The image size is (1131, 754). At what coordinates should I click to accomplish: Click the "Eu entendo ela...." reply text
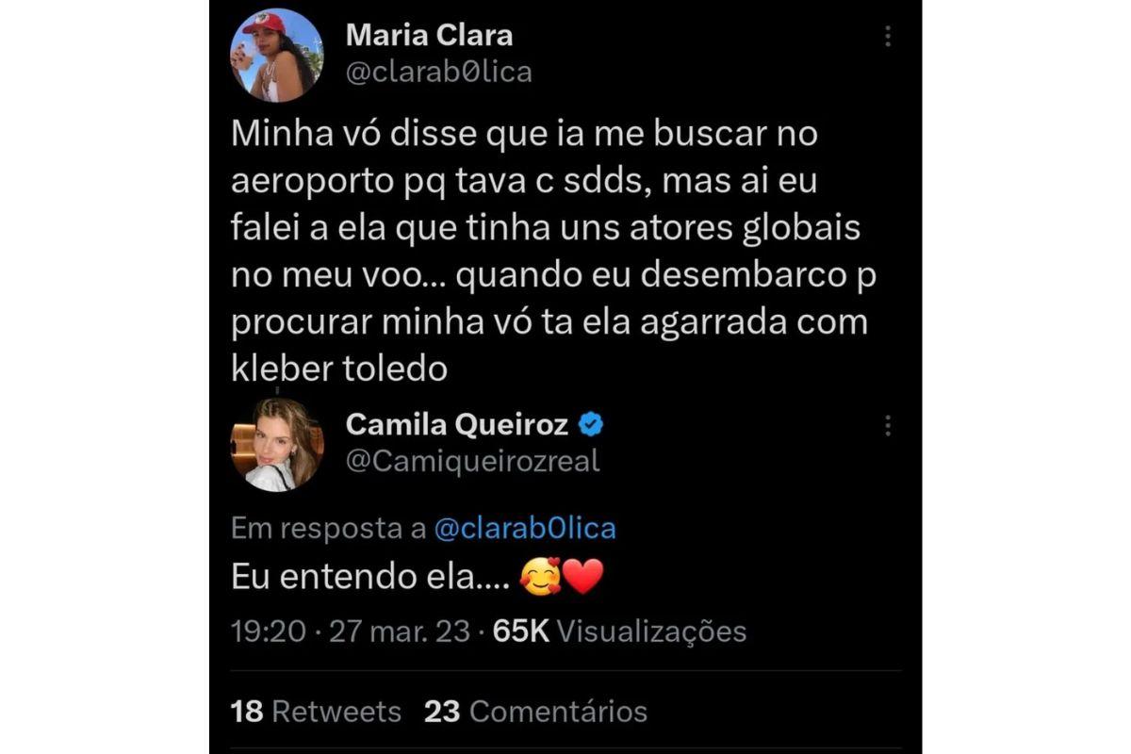point(371,576)
